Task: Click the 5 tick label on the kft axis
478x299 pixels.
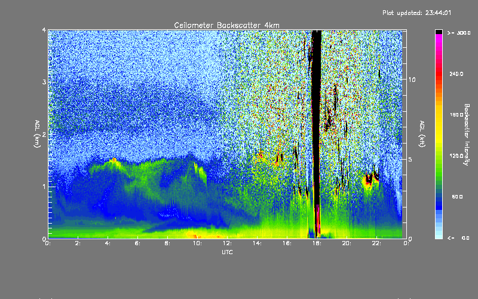Action: click(x=410, y=159)
